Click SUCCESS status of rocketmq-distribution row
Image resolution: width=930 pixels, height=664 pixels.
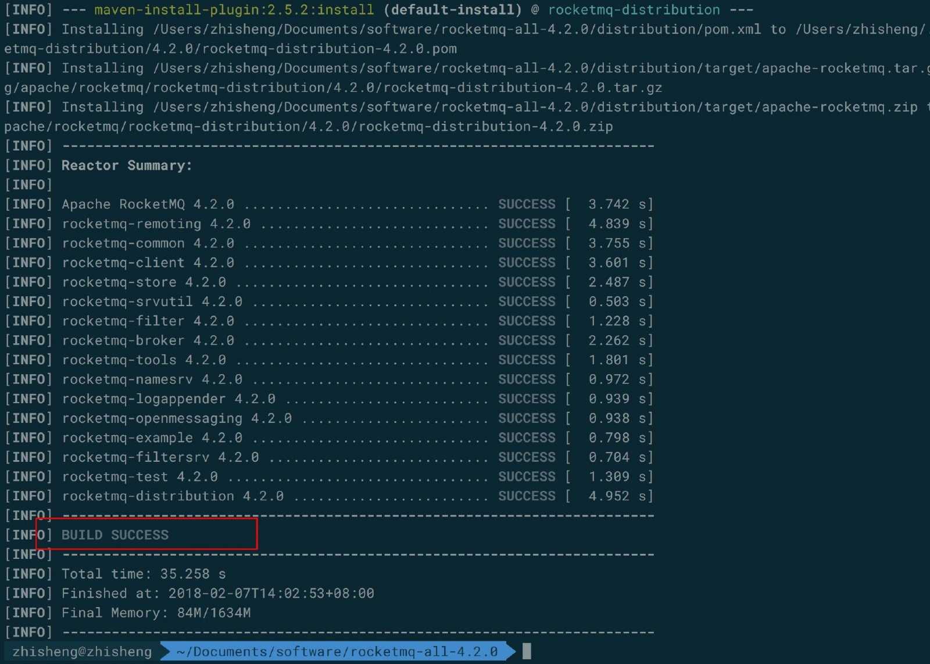527,496
